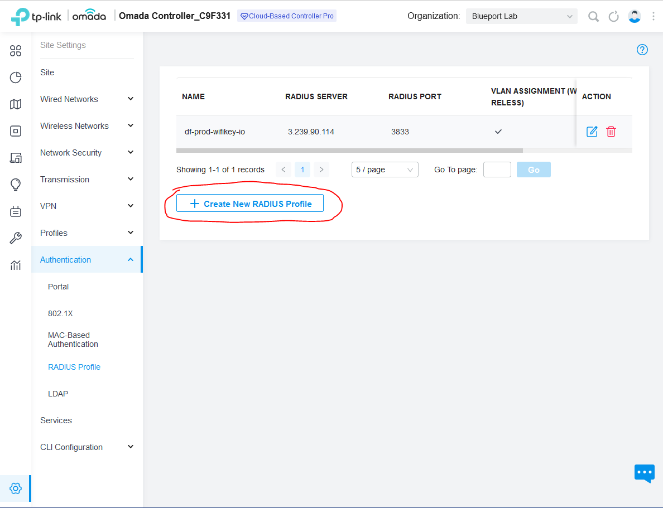The height and width of the screenshot is (508, 663).
Task: Open the Organization dropdown
Action: 521,16
